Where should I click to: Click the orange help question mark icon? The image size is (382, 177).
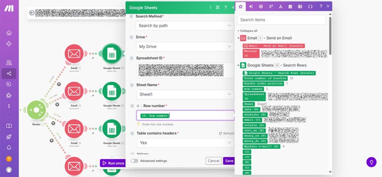tap(9, 159)
